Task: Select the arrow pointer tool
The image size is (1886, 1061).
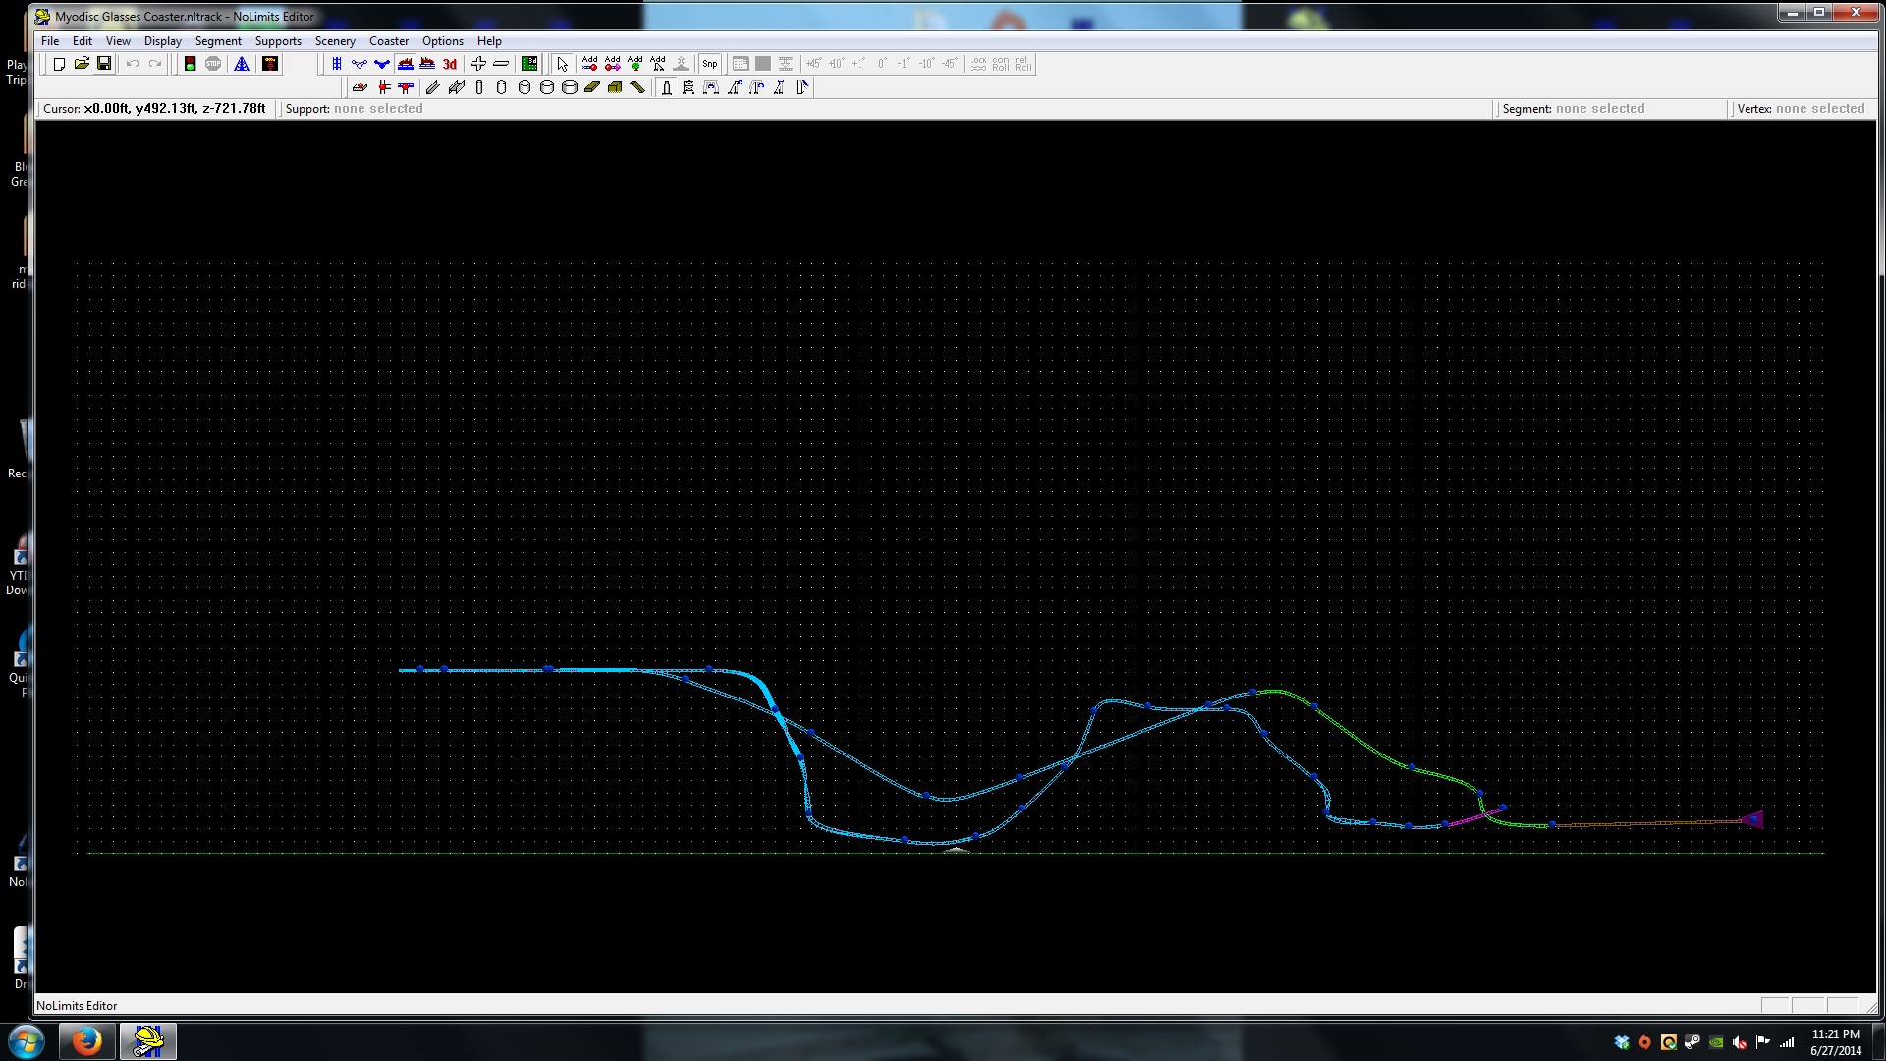Action: [x=562, y=64]
